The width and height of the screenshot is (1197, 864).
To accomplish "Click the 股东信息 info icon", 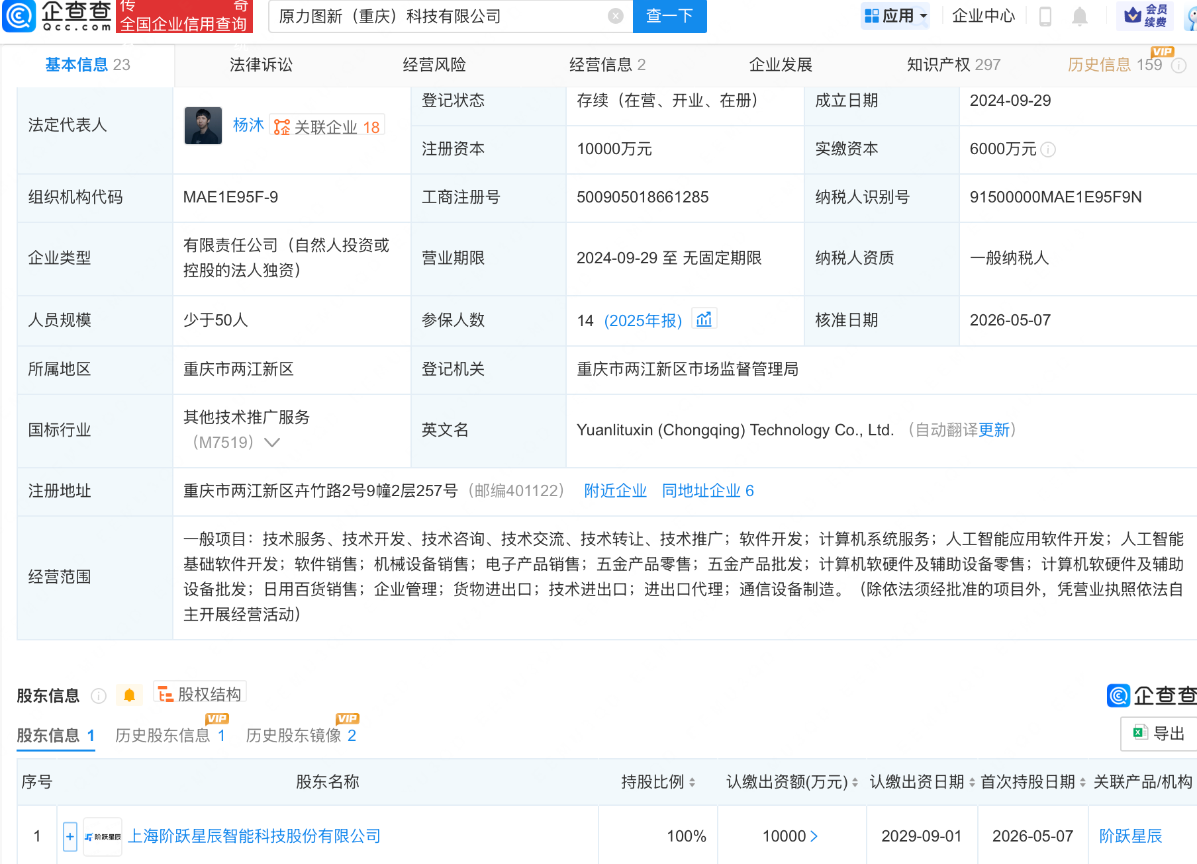I will [x=99, y=696].
